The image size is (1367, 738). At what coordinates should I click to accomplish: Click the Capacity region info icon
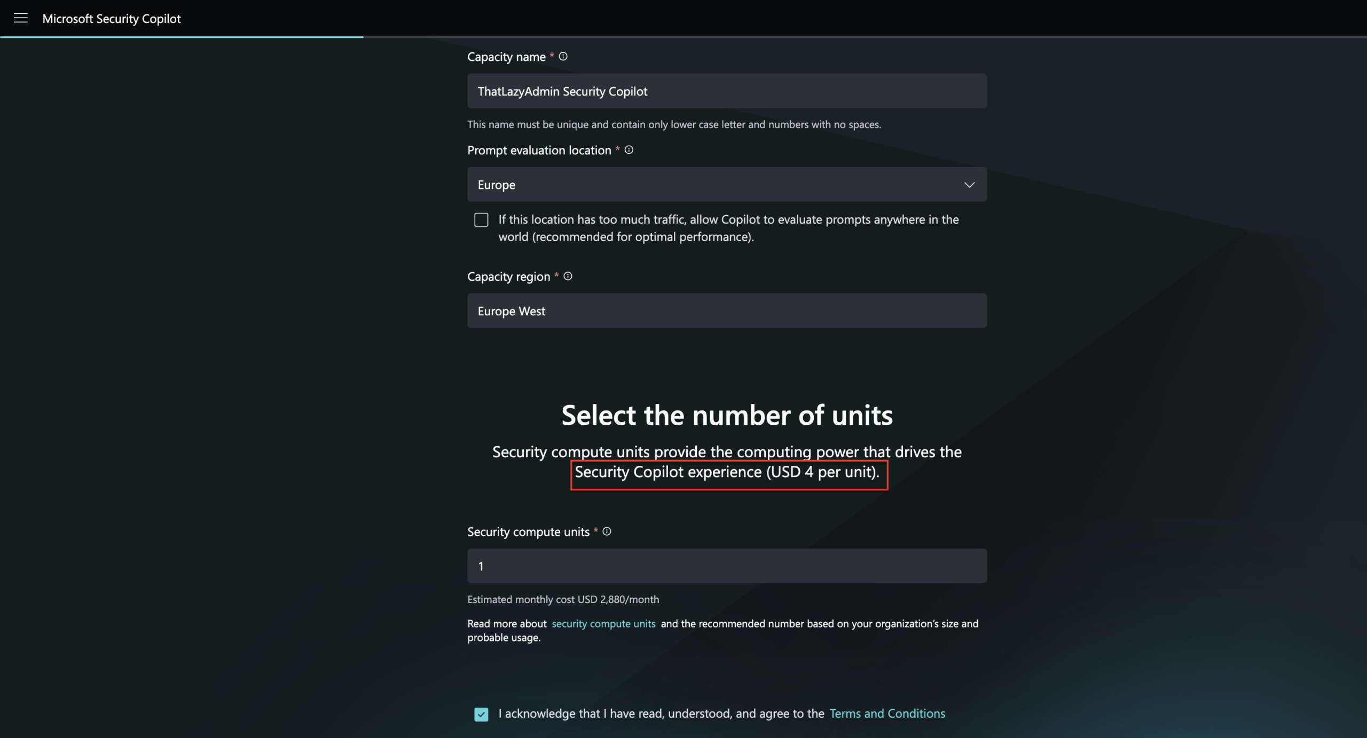[568, 276]
